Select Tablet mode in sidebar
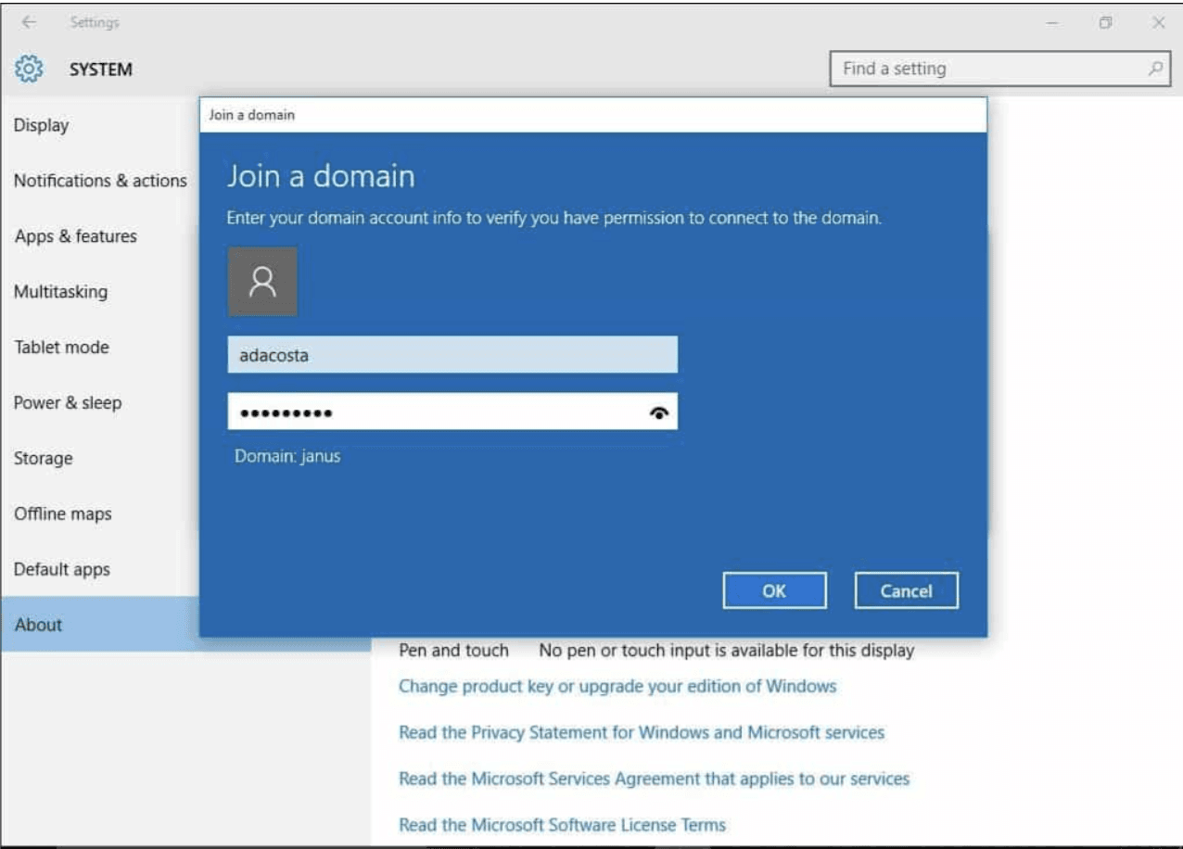This screenshot has height=849, width=1183. click(x=61, y=348)
